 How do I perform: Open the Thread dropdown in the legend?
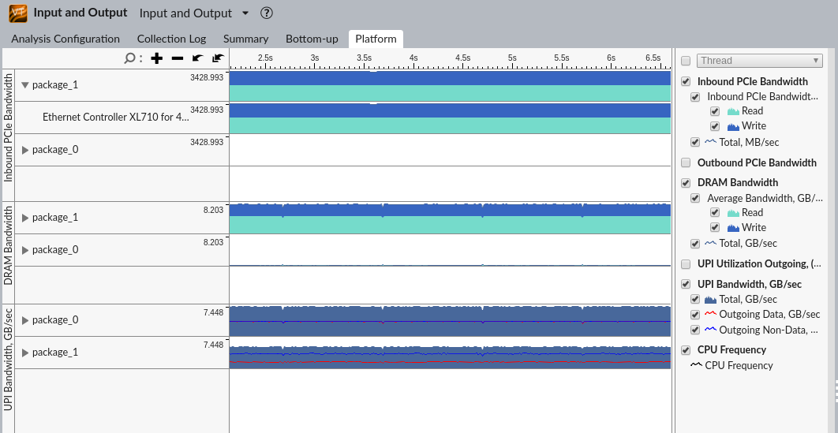(759, 61)
